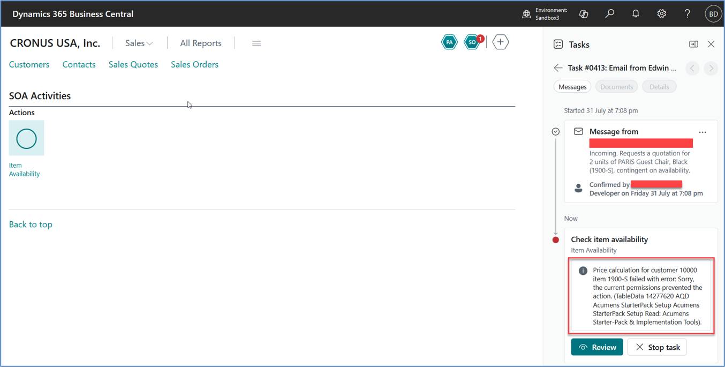Click the info icon in the error message
The width and height of the screenshot is (725, 367).
[583, 271]
